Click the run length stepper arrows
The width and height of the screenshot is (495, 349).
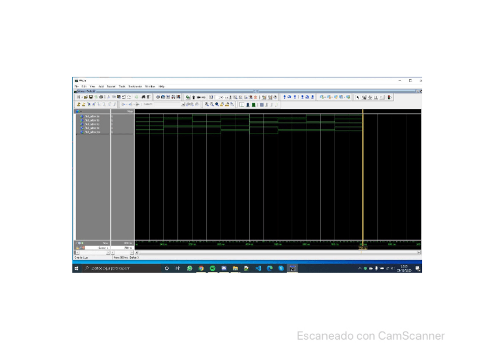click(231, 97)
